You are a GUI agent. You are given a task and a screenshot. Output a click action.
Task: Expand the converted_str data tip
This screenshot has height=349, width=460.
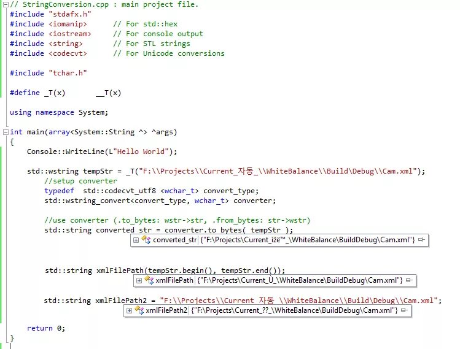click(x=136, y=240)
